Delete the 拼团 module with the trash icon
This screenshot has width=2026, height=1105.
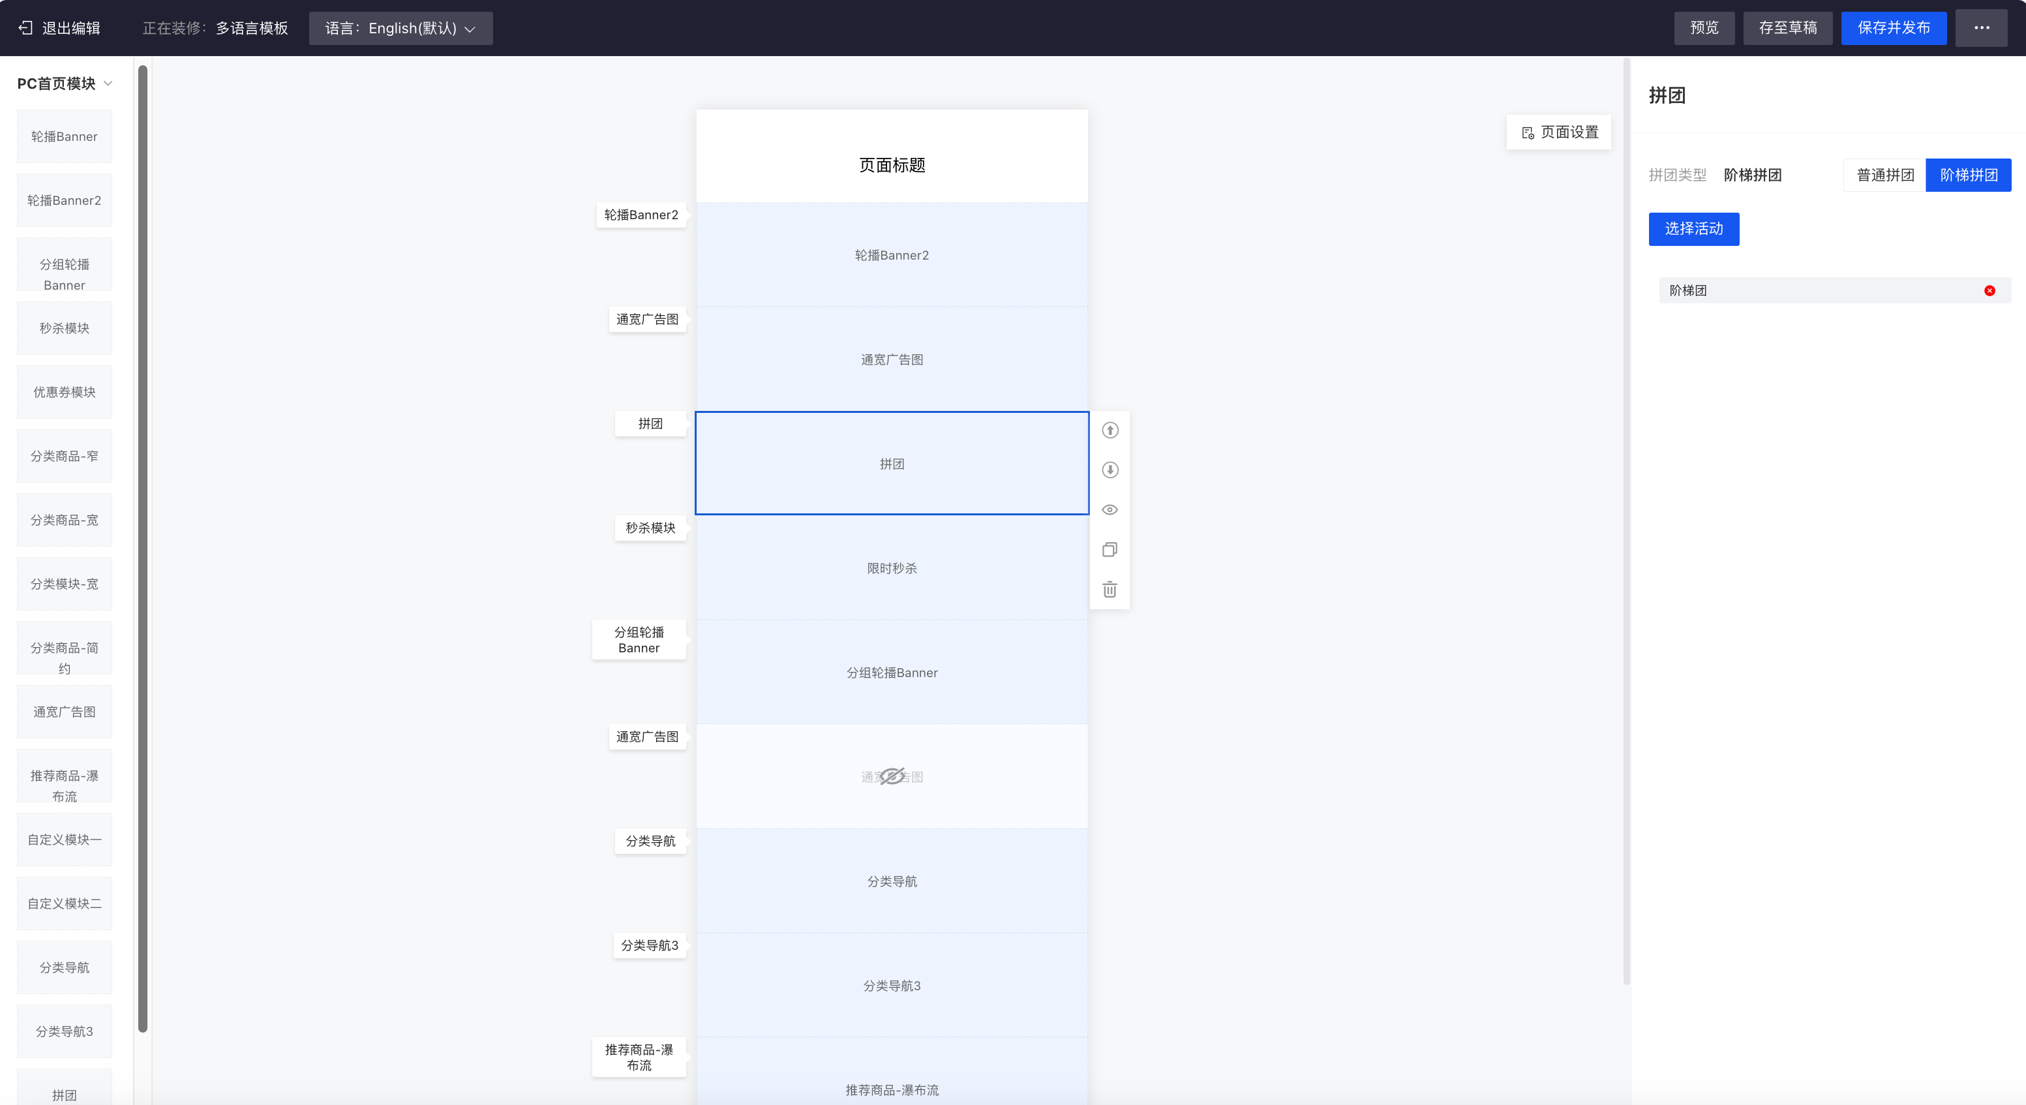(1110, 590)
